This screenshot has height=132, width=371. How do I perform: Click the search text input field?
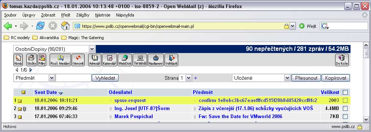(74, 78)
